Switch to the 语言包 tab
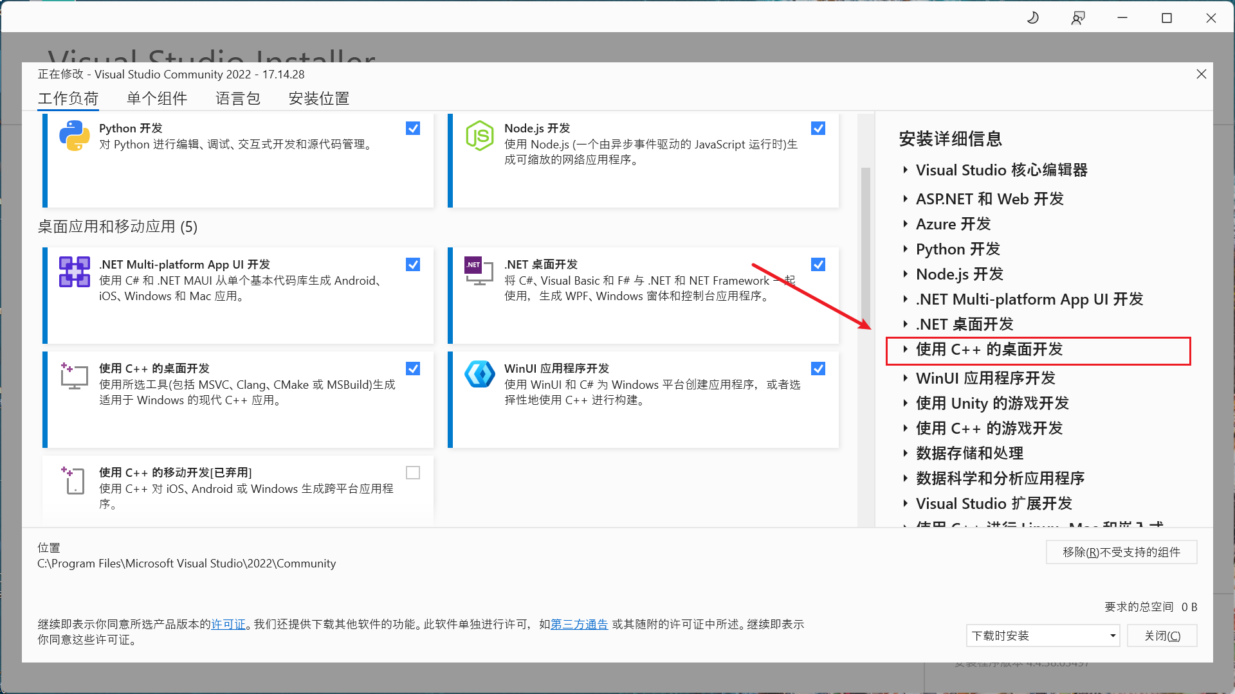The height and width of the screenshot is (694, 1235). pos(238,98)
